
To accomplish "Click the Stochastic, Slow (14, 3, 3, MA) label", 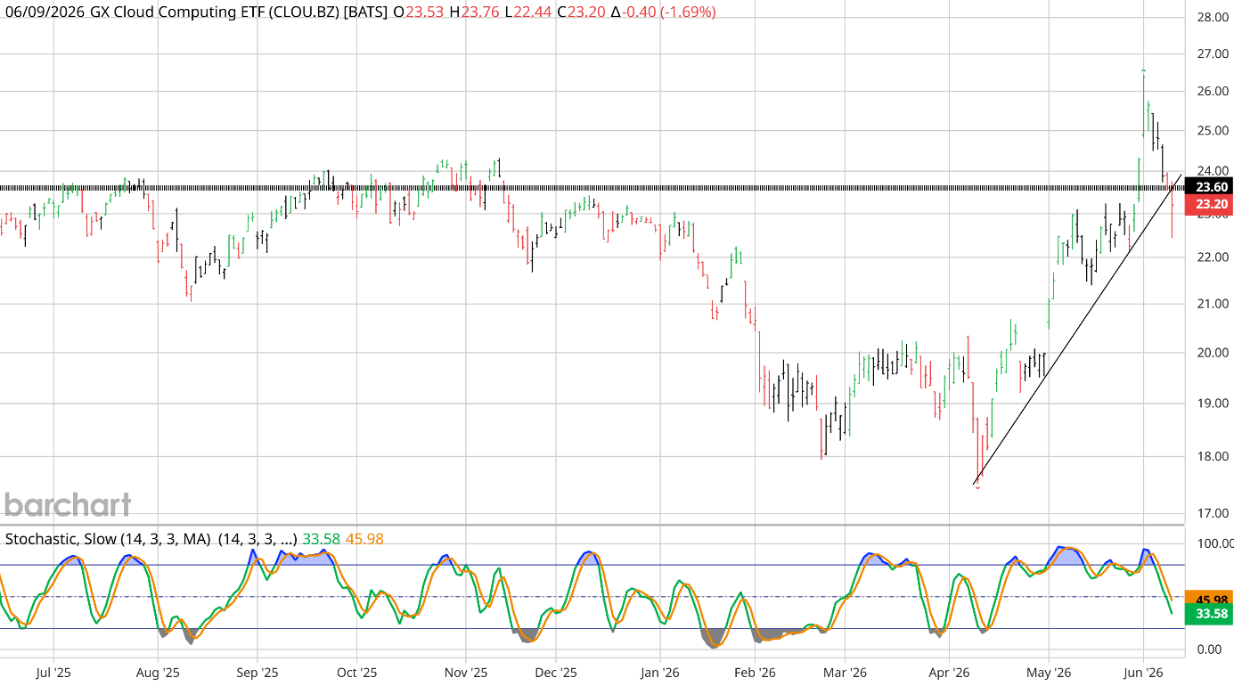I will coord(109,539).
